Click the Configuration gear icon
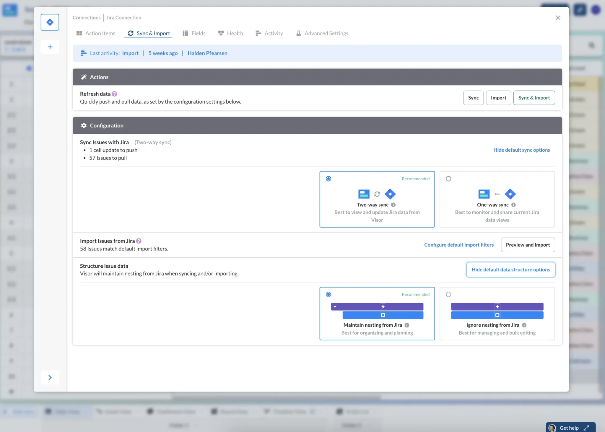 coord(84,125)
